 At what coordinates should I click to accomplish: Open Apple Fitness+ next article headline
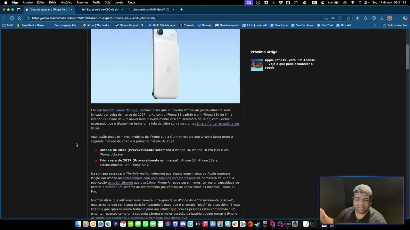[x=290, y=64]
